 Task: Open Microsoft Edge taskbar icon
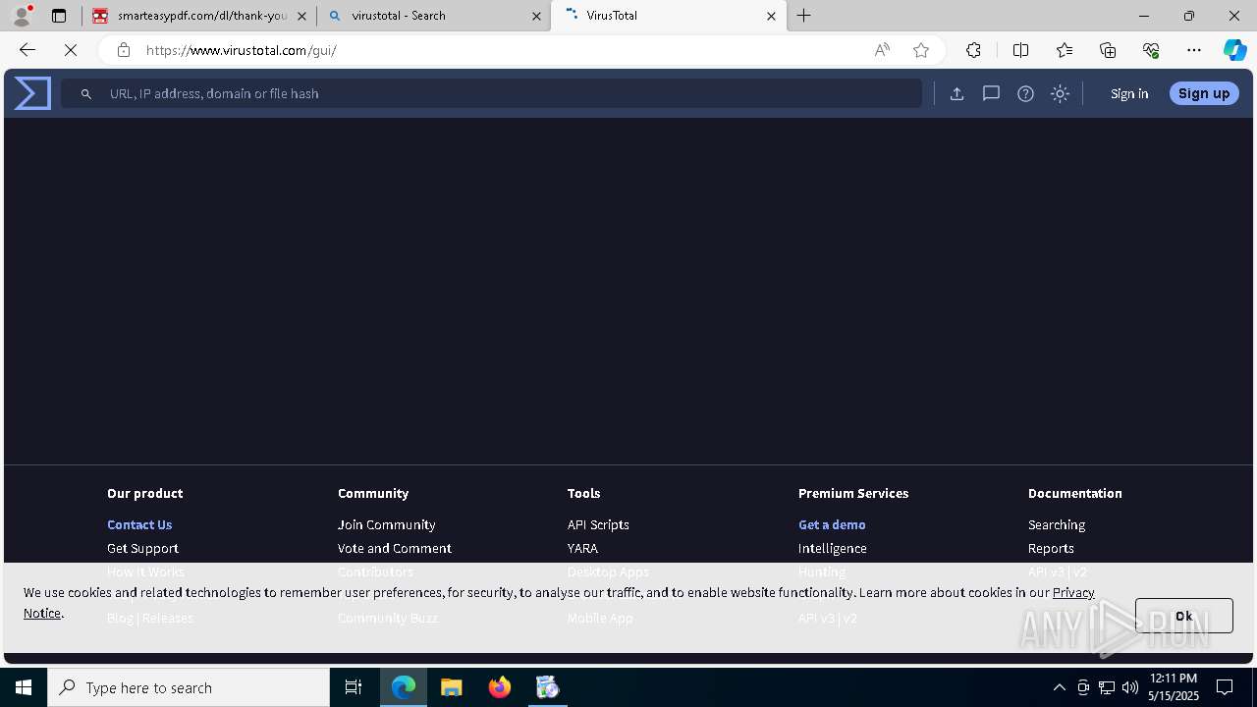(404, 687)
